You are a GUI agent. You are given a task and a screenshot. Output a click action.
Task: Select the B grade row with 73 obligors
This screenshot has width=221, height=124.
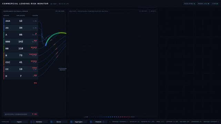coord(21,55)
